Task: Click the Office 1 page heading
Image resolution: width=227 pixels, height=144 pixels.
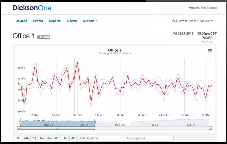Action: tap(24, 36)
